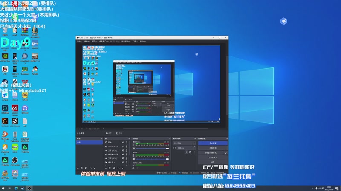The image size is (341, 191).
Task: Click 属性 button above the Sources dock
Action: [109, 133]
